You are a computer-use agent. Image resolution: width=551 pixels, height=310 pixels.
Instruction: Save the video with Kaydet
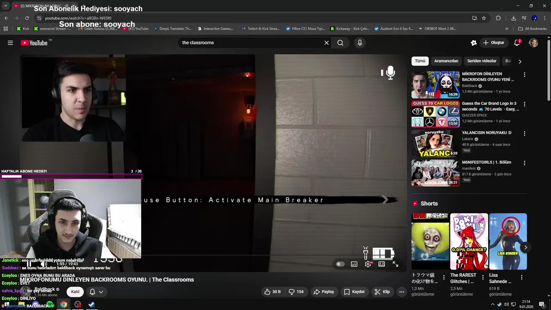[x=354, y=291]
